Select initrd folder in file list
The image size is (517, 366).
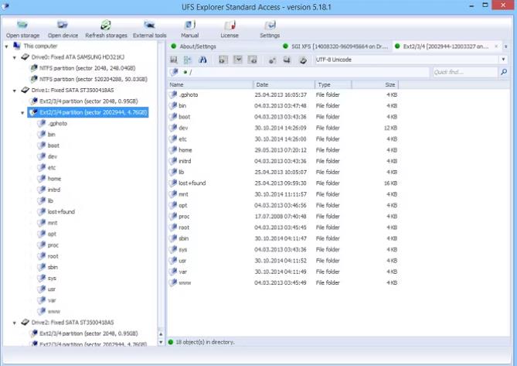(185, 161)
